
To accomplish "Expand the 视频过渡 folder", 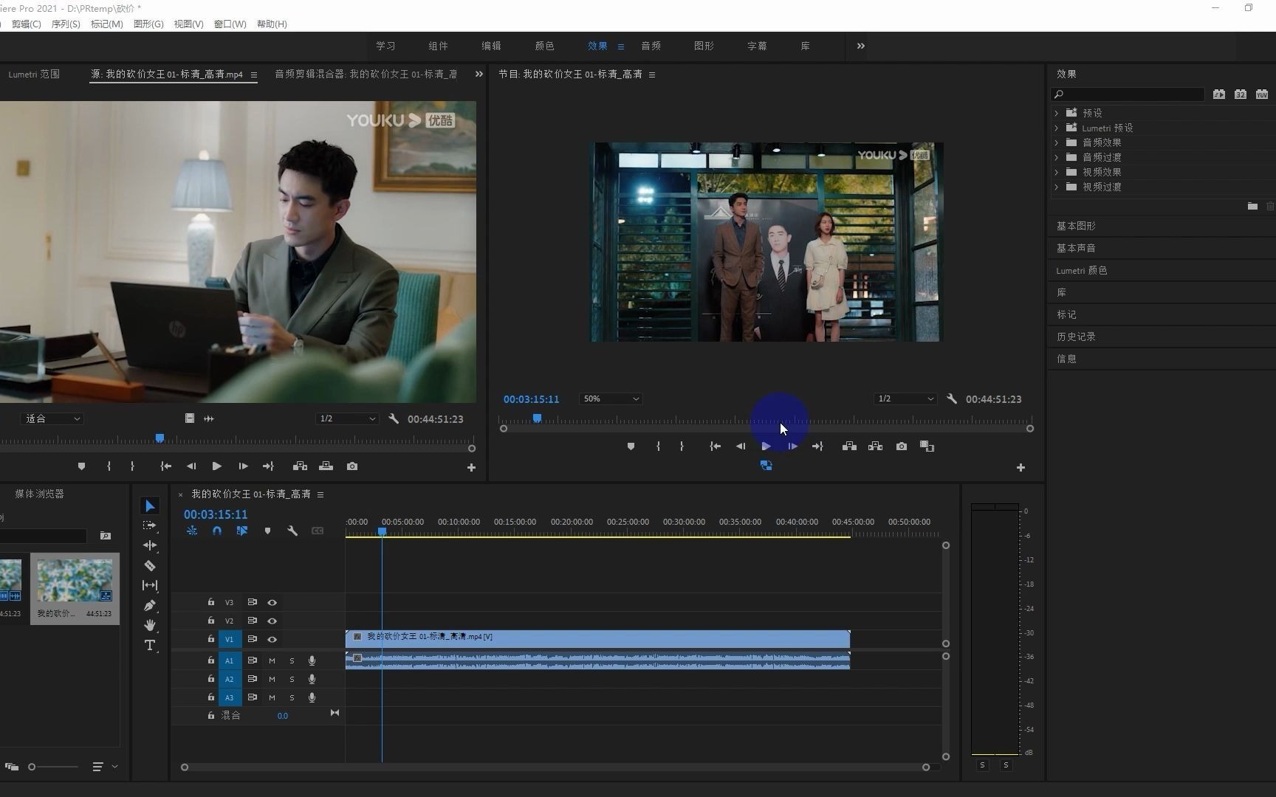I will click(x=1057, y=187).
